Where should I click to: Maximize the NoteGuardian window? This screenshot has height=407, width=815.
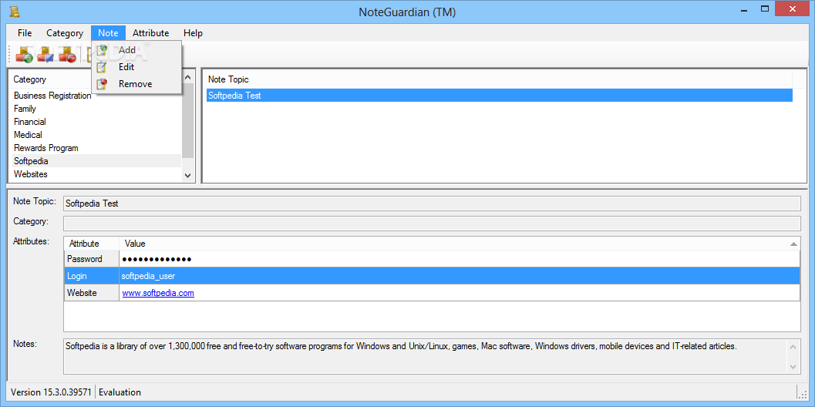(x=765, y=8)
